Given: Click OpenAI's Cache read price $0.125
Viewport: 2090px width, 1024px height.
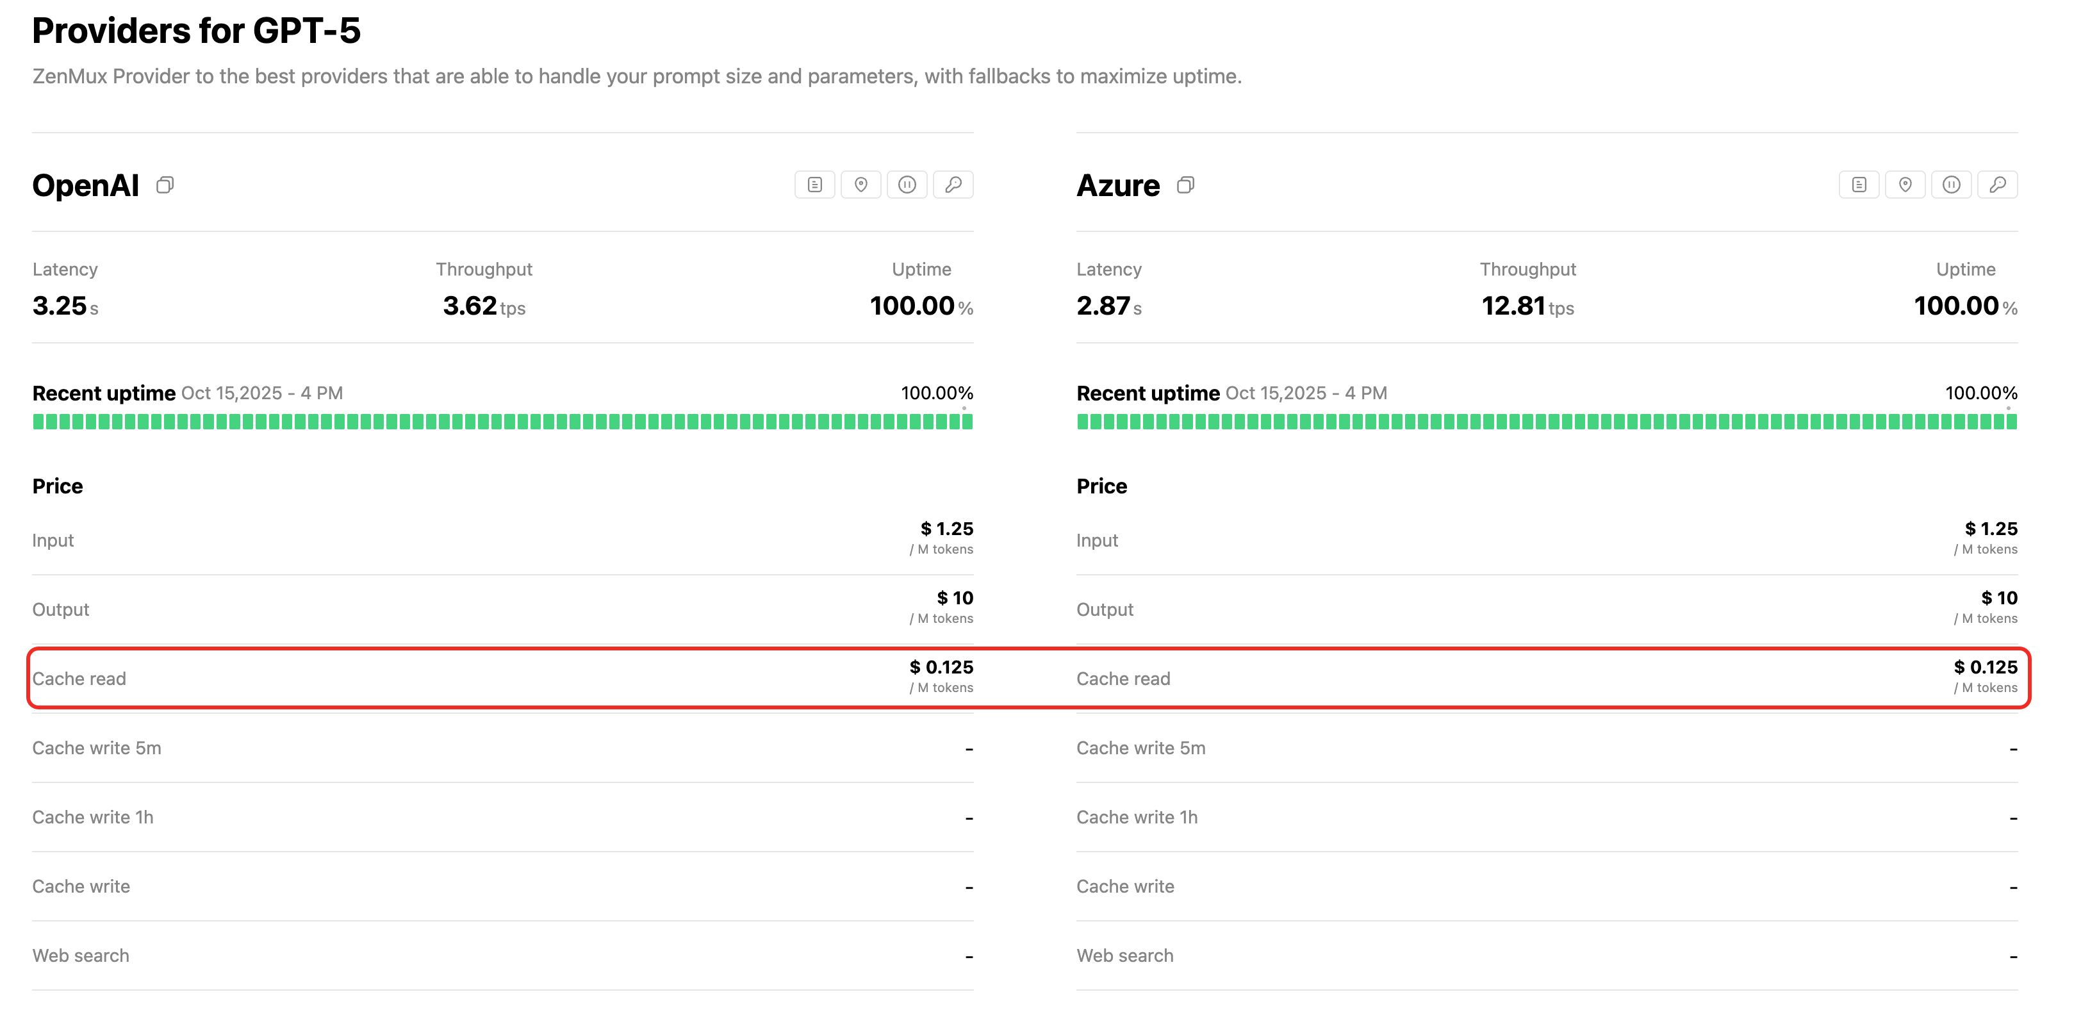Looking at the screenshot, I should pyautogui.click(x=941, y=667).
